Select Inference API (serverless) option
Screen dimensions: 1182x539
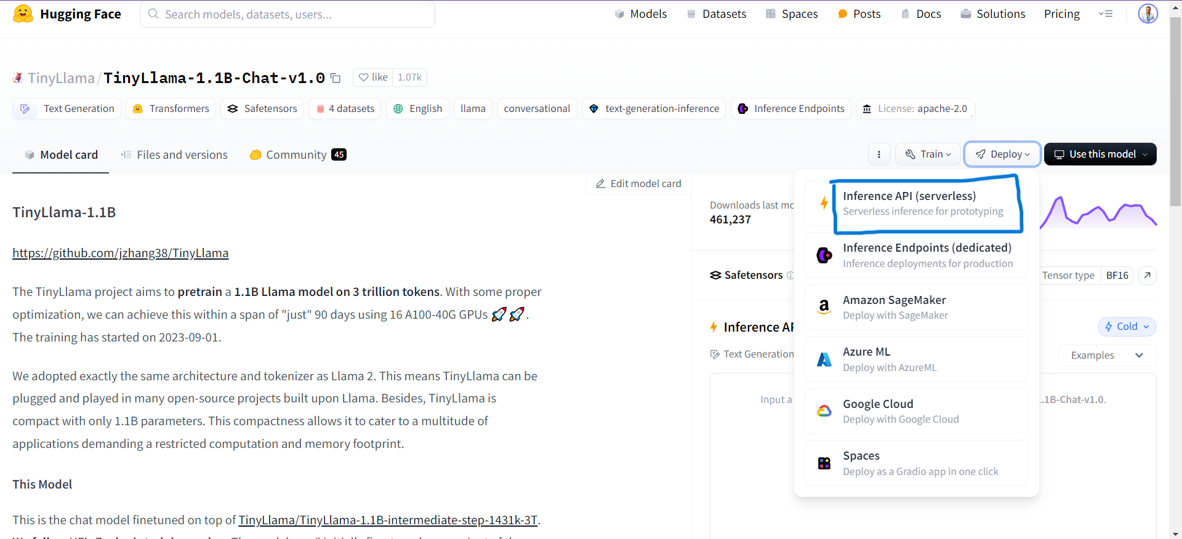pos(916,203)
